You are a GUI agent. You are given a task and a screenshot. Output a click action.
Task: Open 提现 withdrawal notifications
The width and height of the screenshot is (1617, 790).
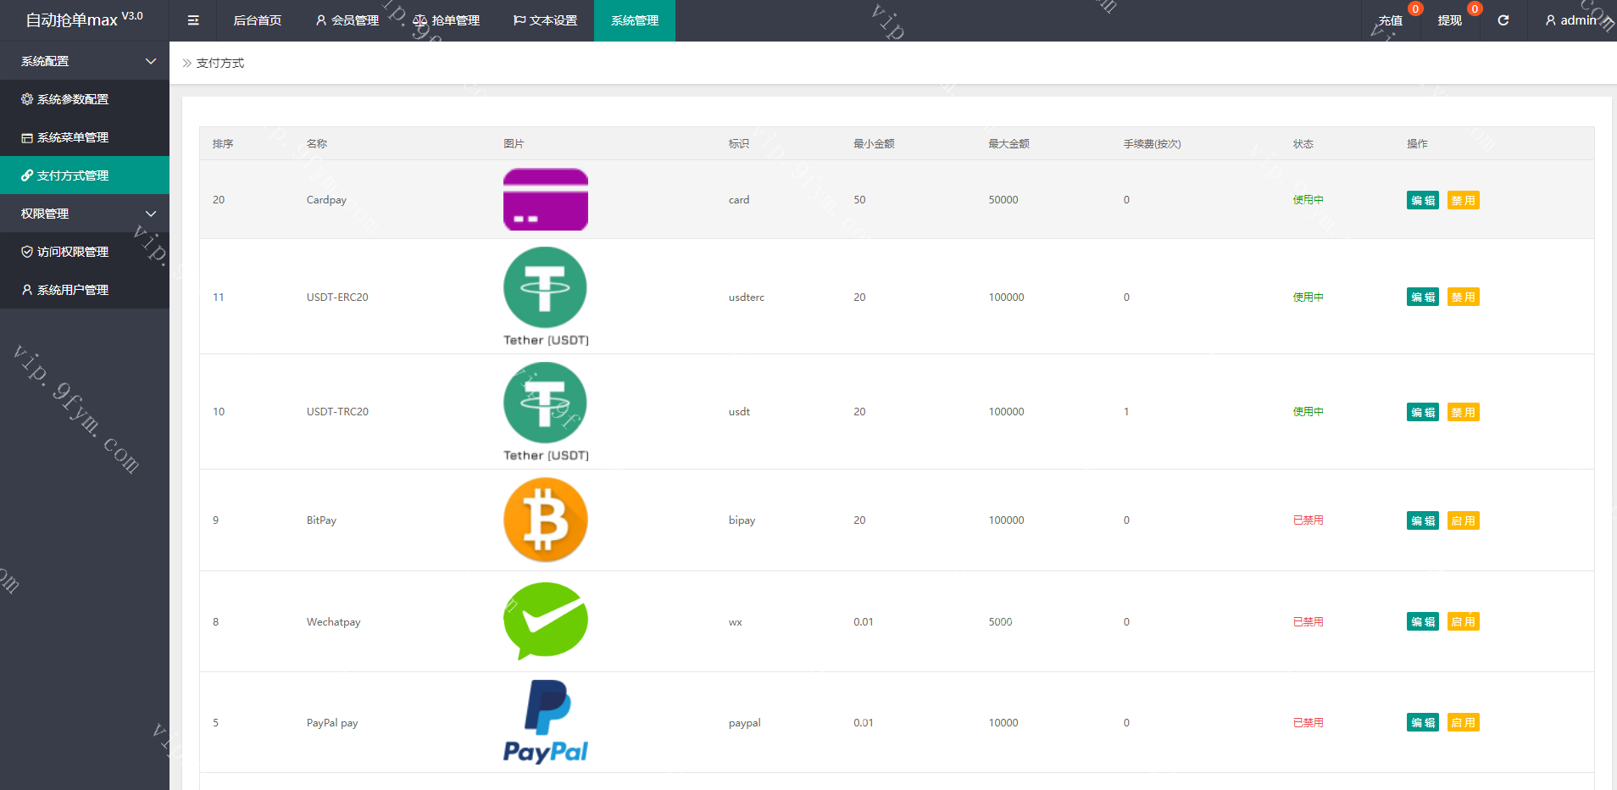coord(1449,20)
